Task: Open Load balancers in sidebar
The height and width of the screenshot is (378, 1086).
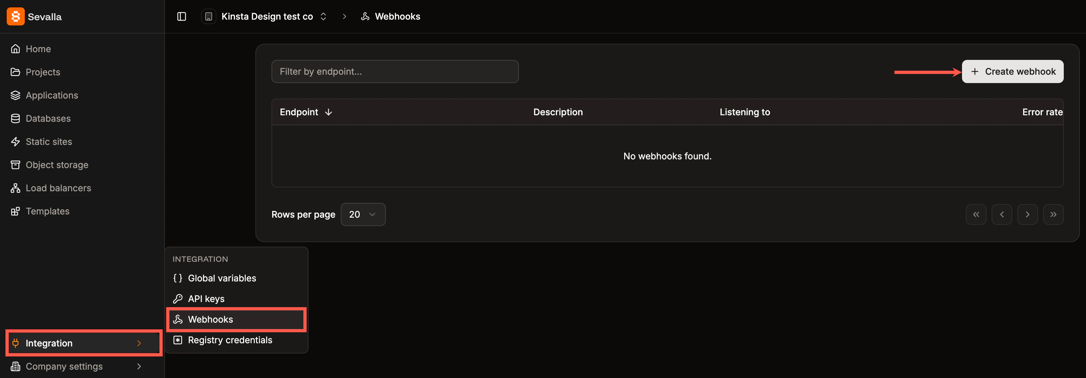Action: (82, 188)
